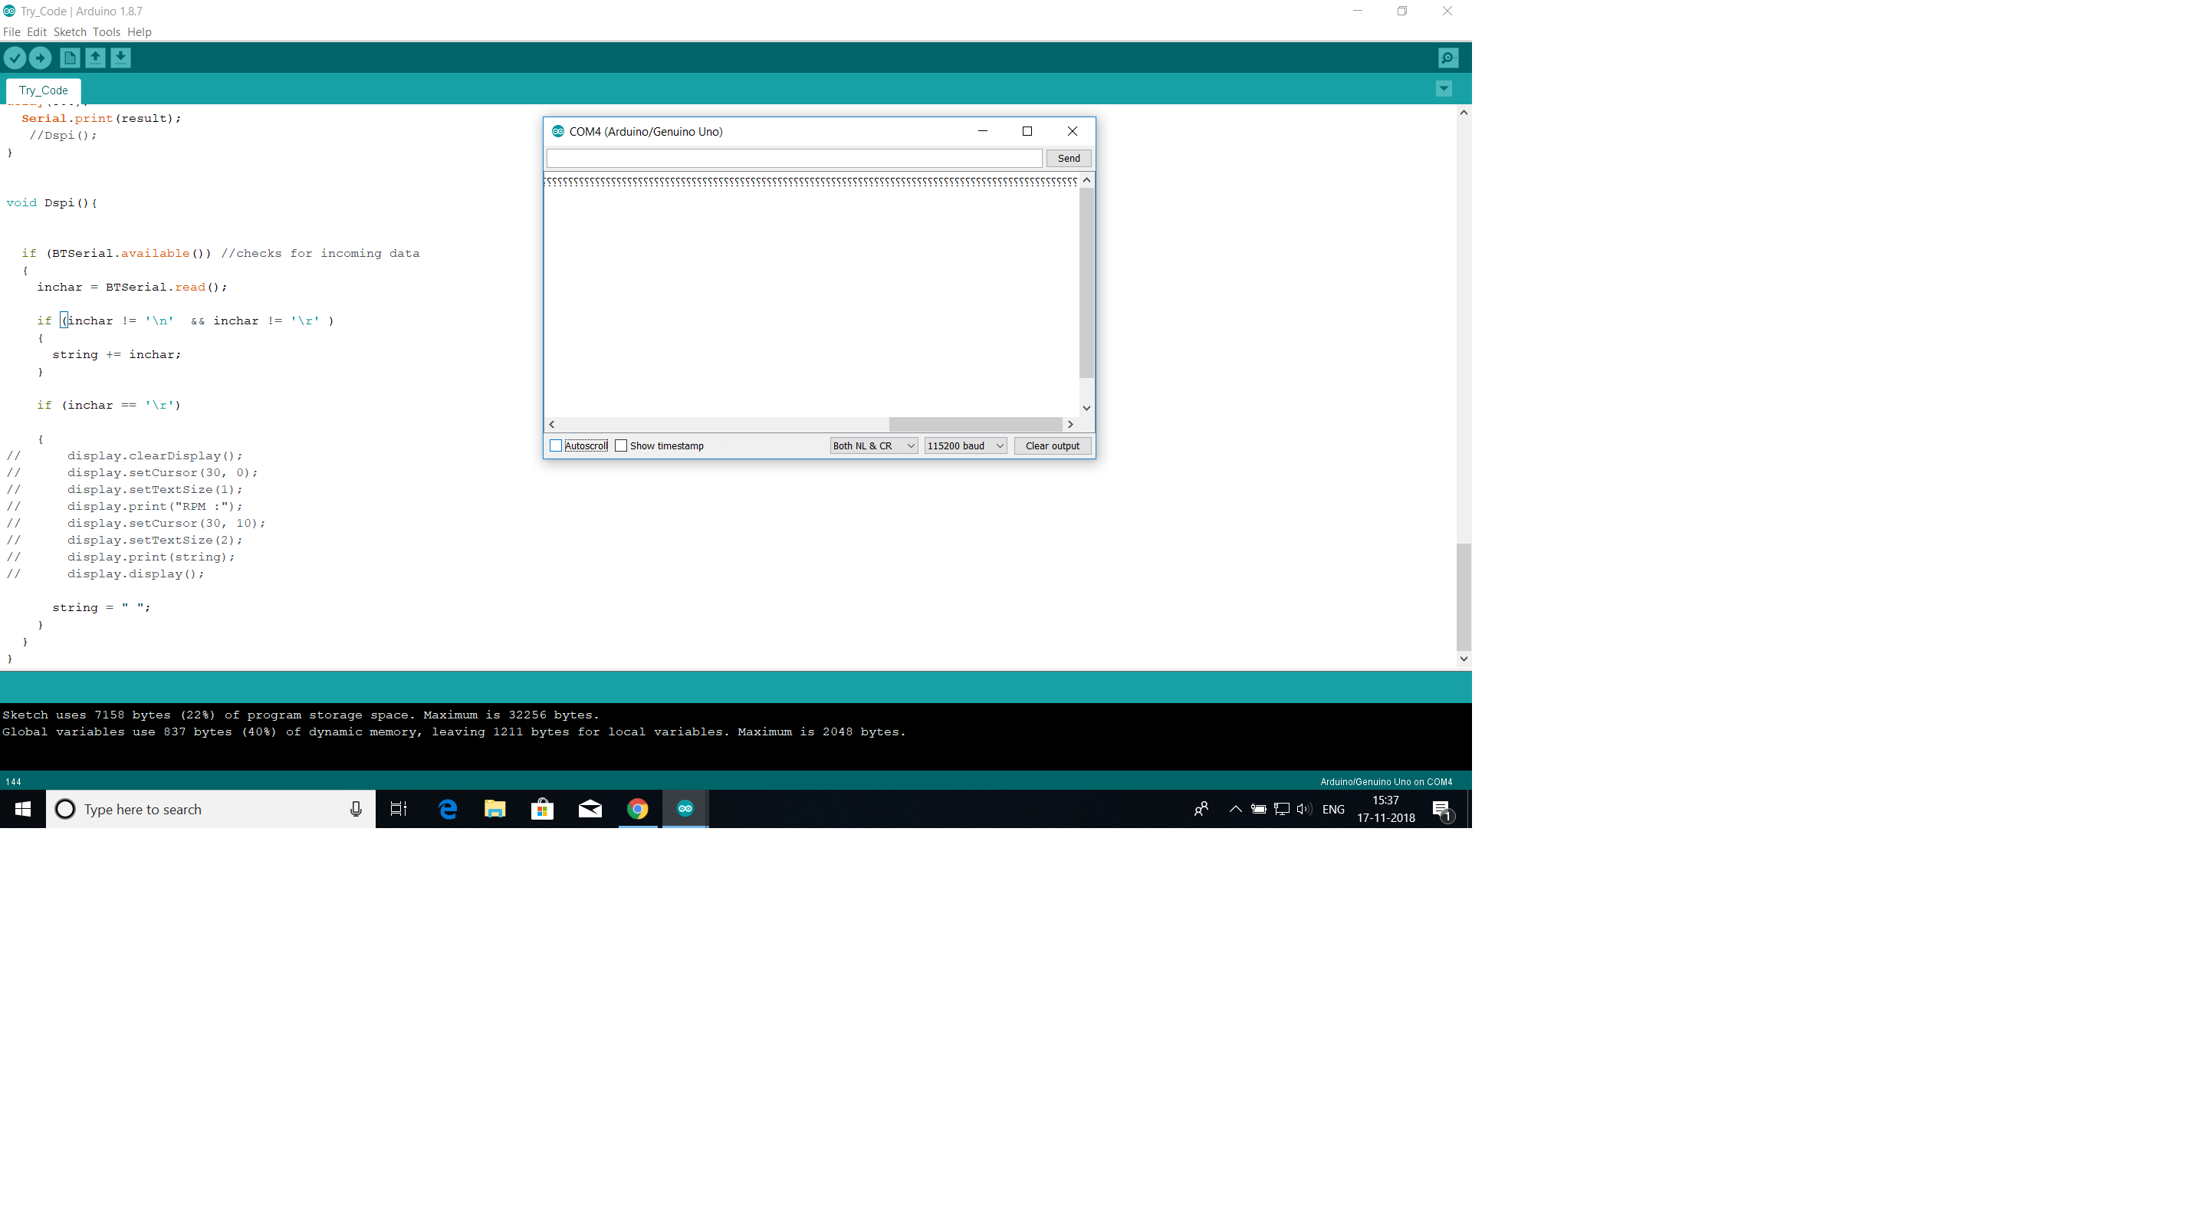
Task: Enable the Show timestamp checkbox
Action: point(622,446)
